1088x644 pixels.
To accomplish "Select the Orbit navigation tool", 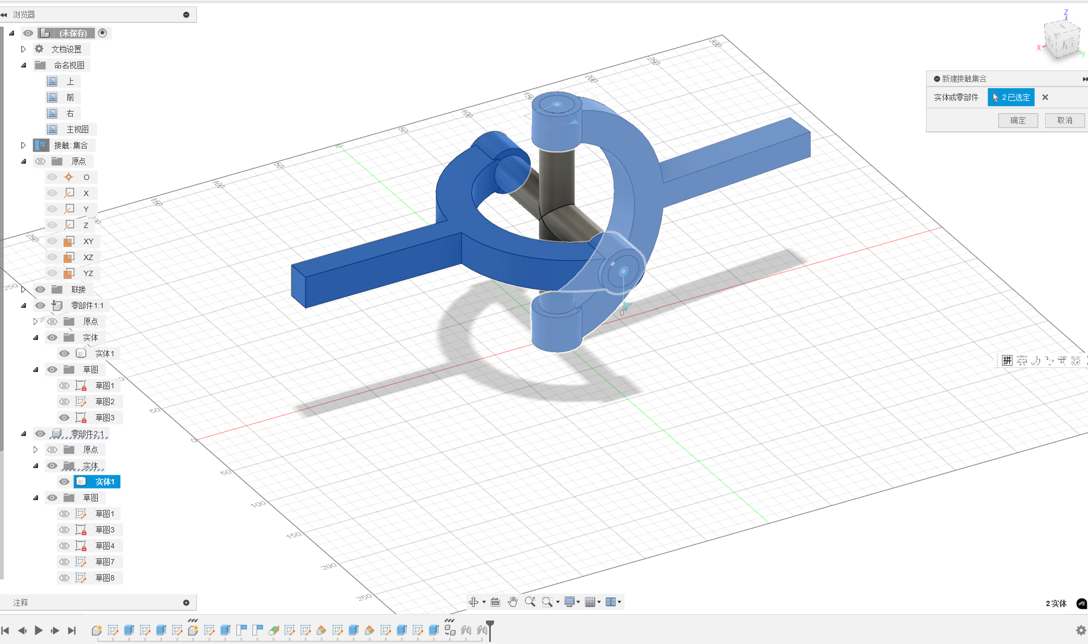I will click(x=474, y=602).
